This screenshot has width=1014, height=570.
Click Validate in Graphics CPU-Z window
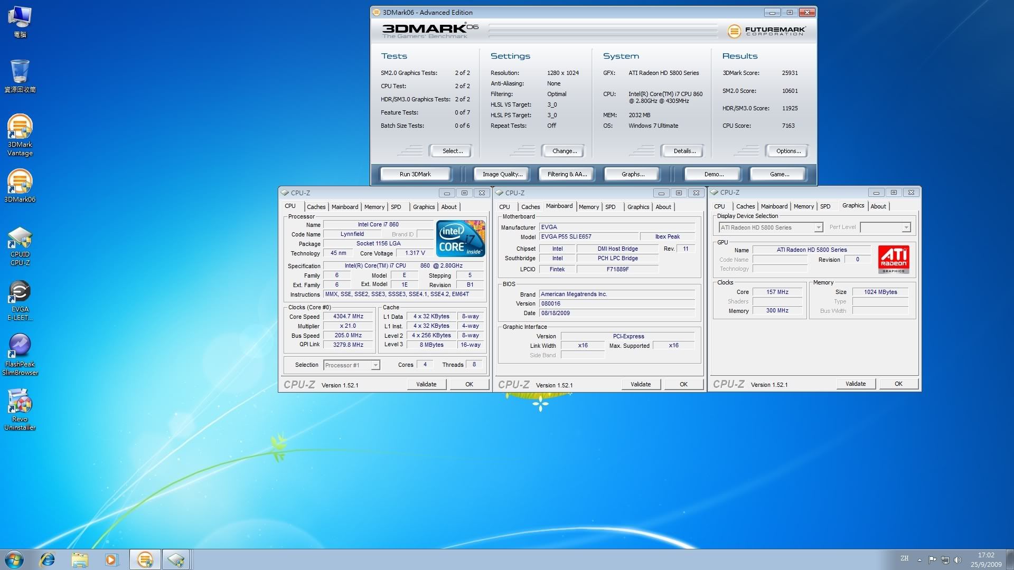coord(855,384)
